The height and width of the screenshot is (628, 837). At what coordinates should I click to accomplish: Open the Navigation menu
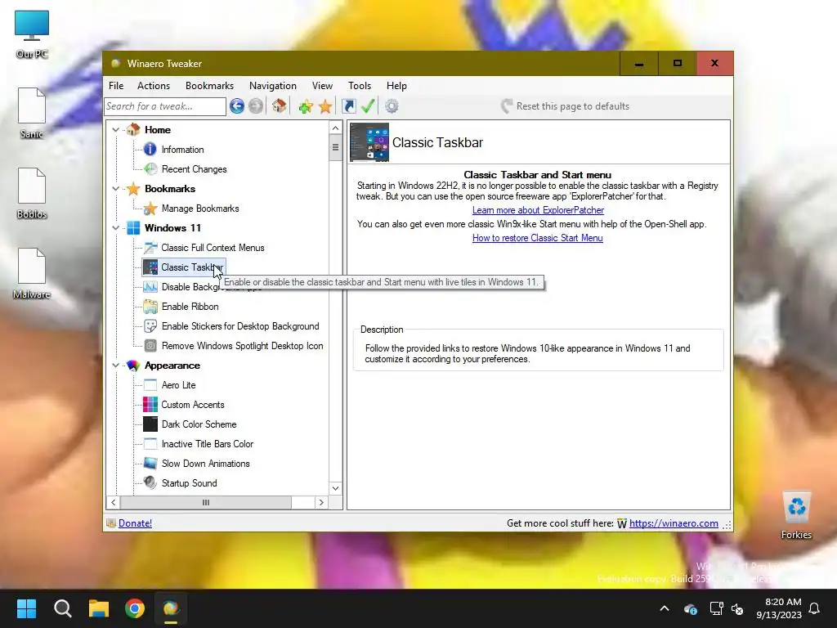click(x=272, y=85)
